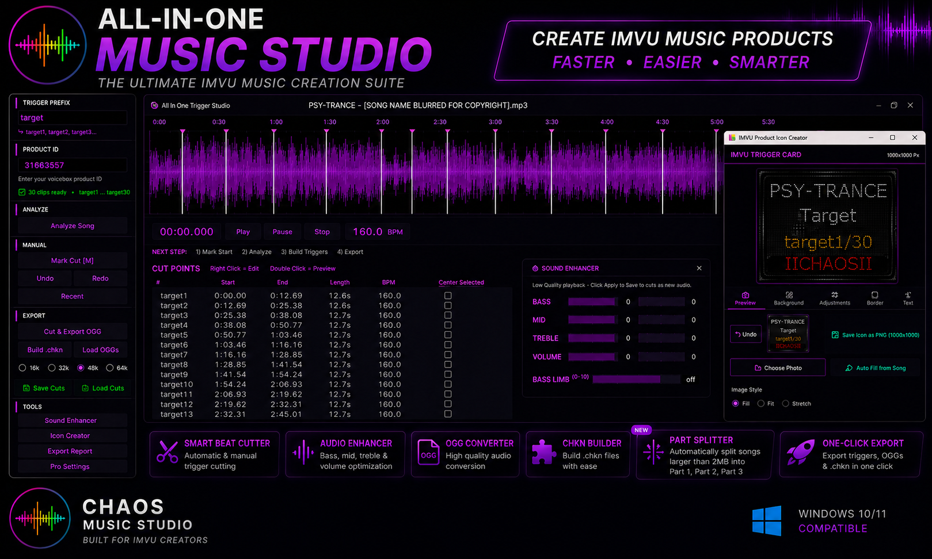This screenshot has width=932, height=559.
Task: Adjust the BASS slider
Action: click(x=593, y=302)
